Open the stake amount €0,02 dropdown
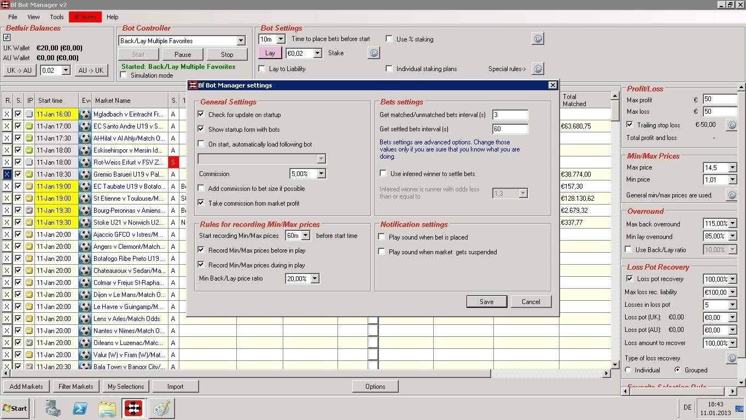The image size is (746, 420). [318, 54]
